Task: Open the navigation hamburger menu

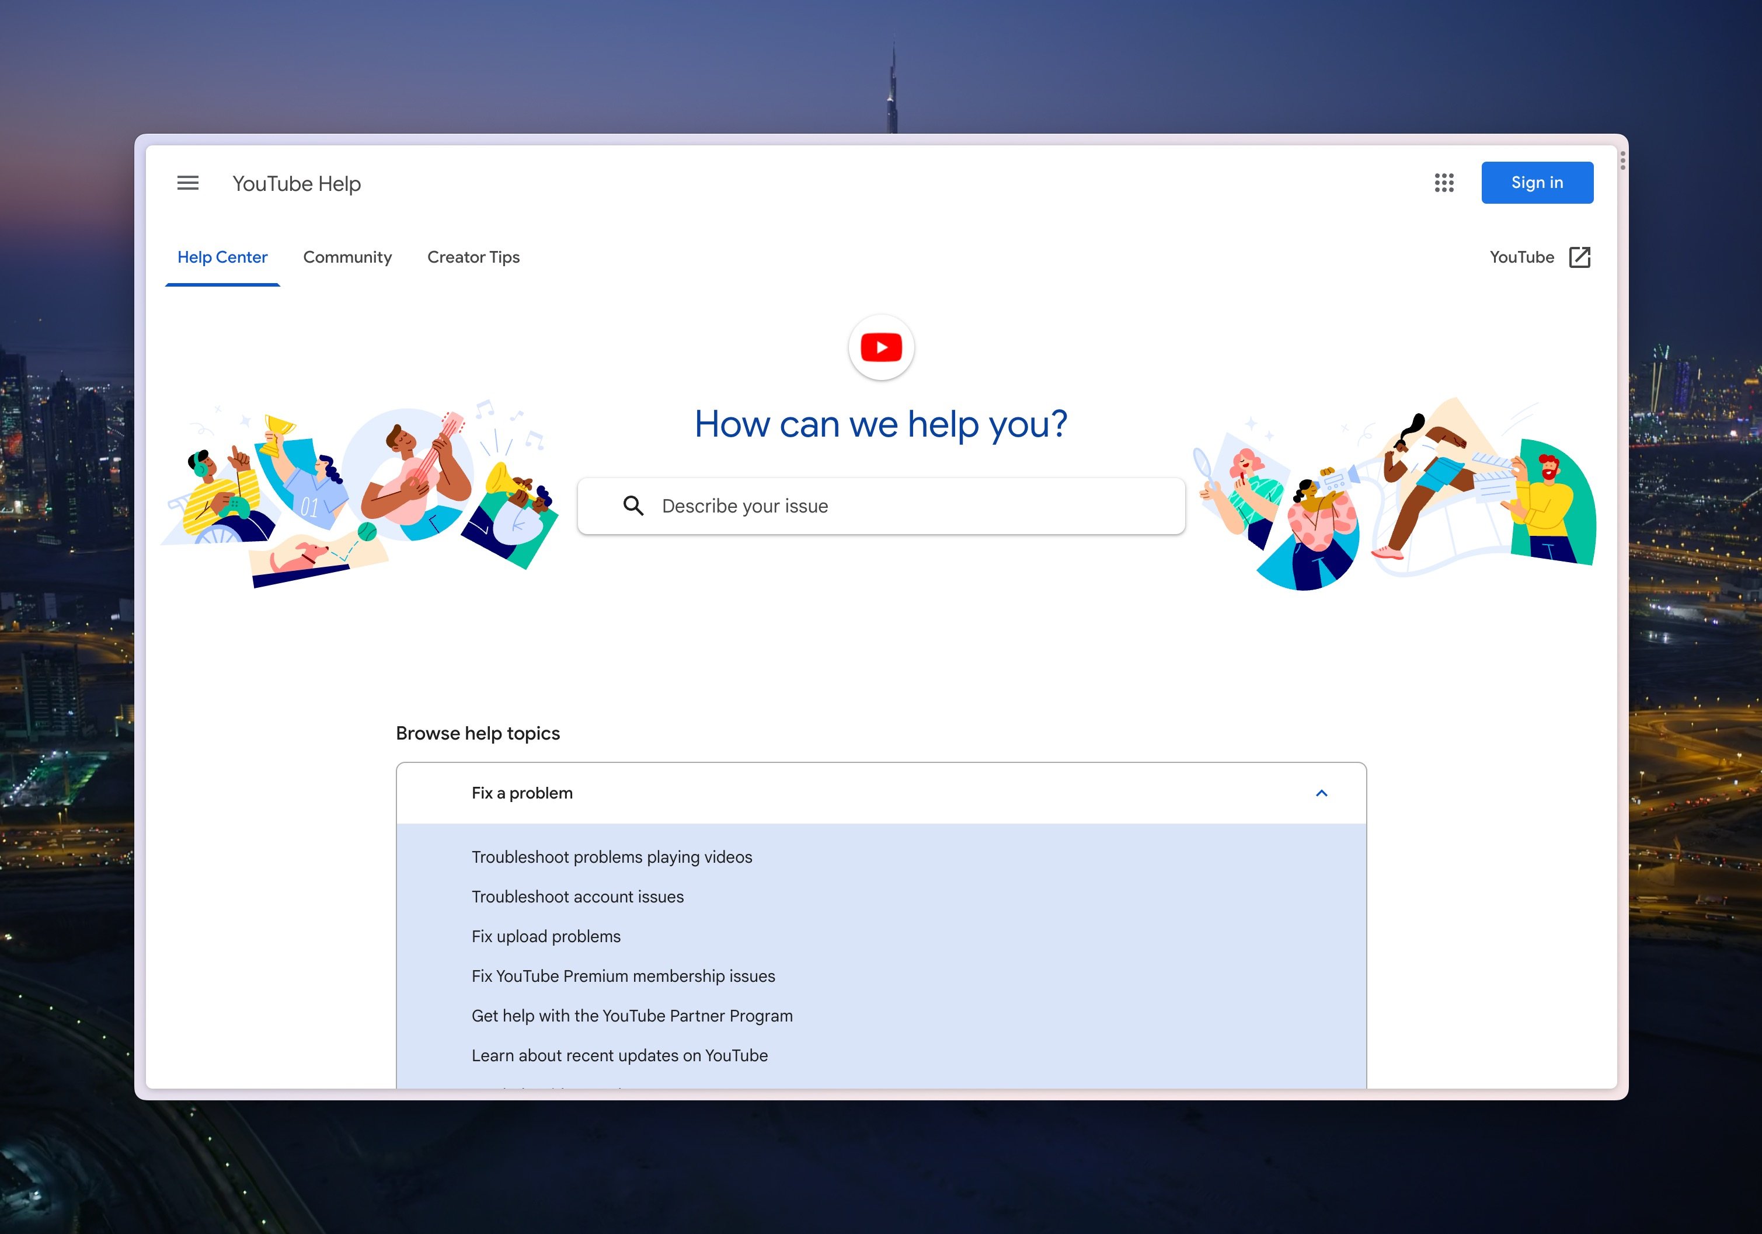Action: tap(188, 183)
